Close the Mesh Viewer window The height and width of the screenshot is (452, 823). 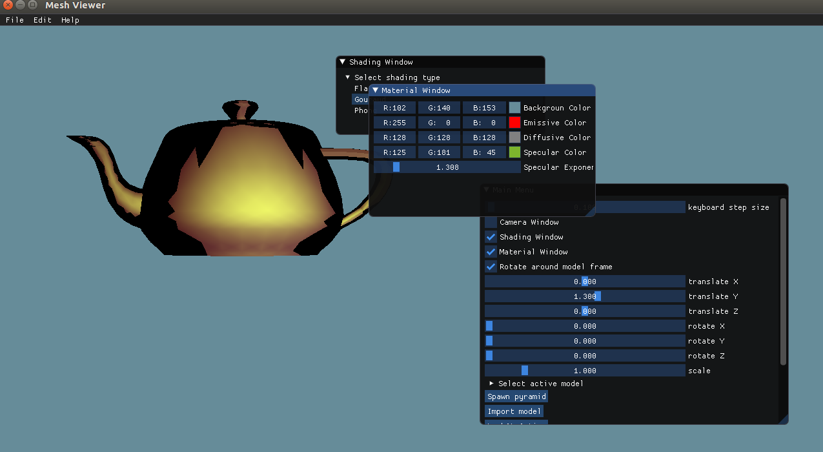tap(8, 5)
